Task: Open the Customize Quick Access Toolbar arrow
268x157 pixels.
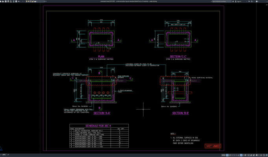Action: point(46,1)
